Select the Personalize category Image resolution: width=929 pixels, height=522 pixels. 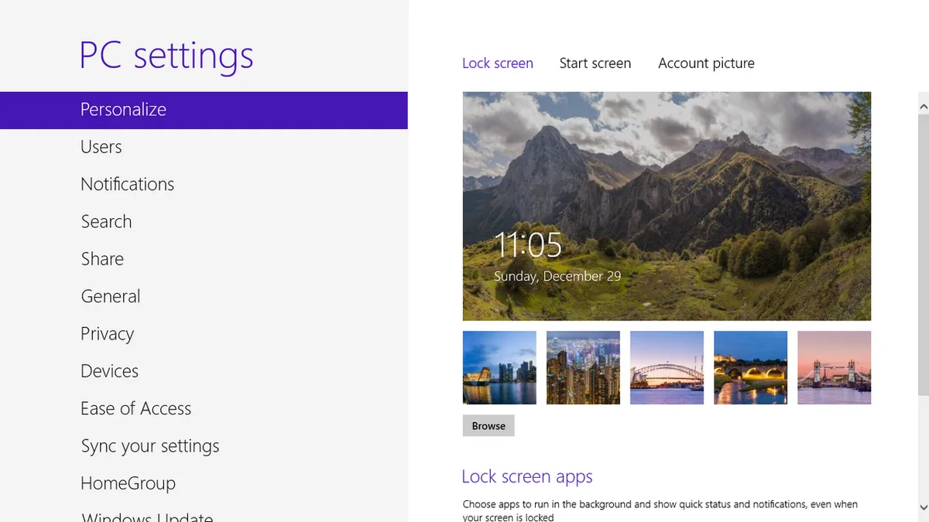(x=204, y=110)
